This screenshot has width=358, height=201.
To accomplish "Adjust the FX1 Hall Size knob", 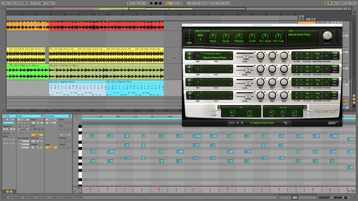I will [x=232, y=112].
